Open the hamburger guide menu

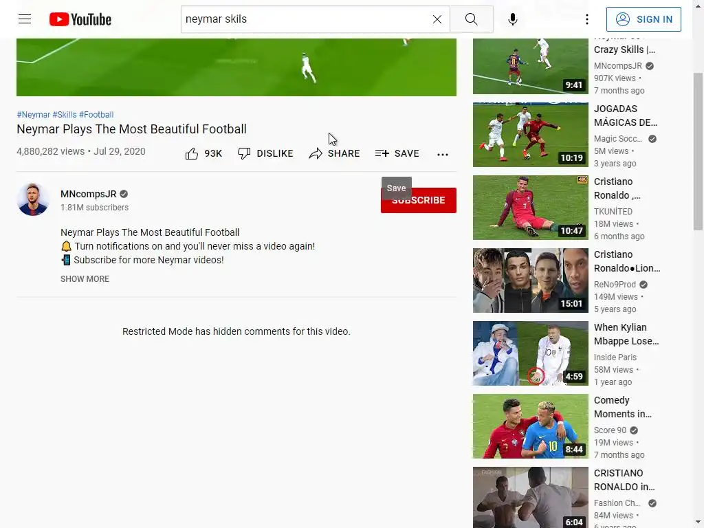25,19
